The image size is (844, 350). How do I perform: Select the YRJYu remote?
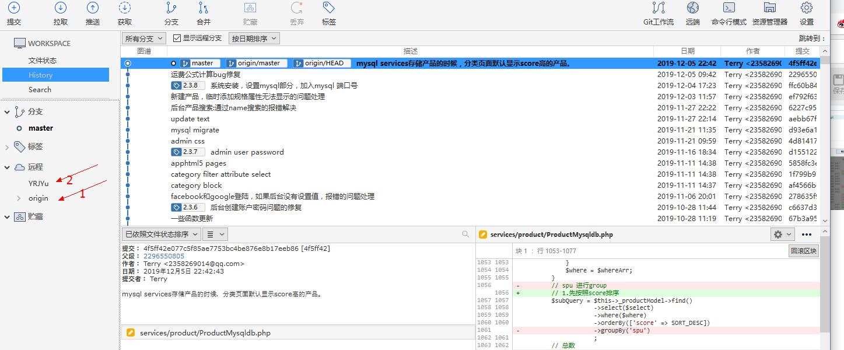coord(38,183)
